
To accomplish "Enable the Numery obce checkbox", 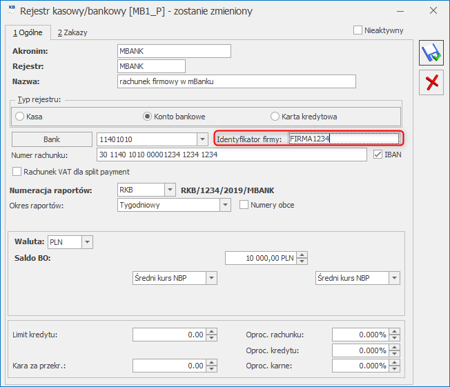I will coord(244,205).
